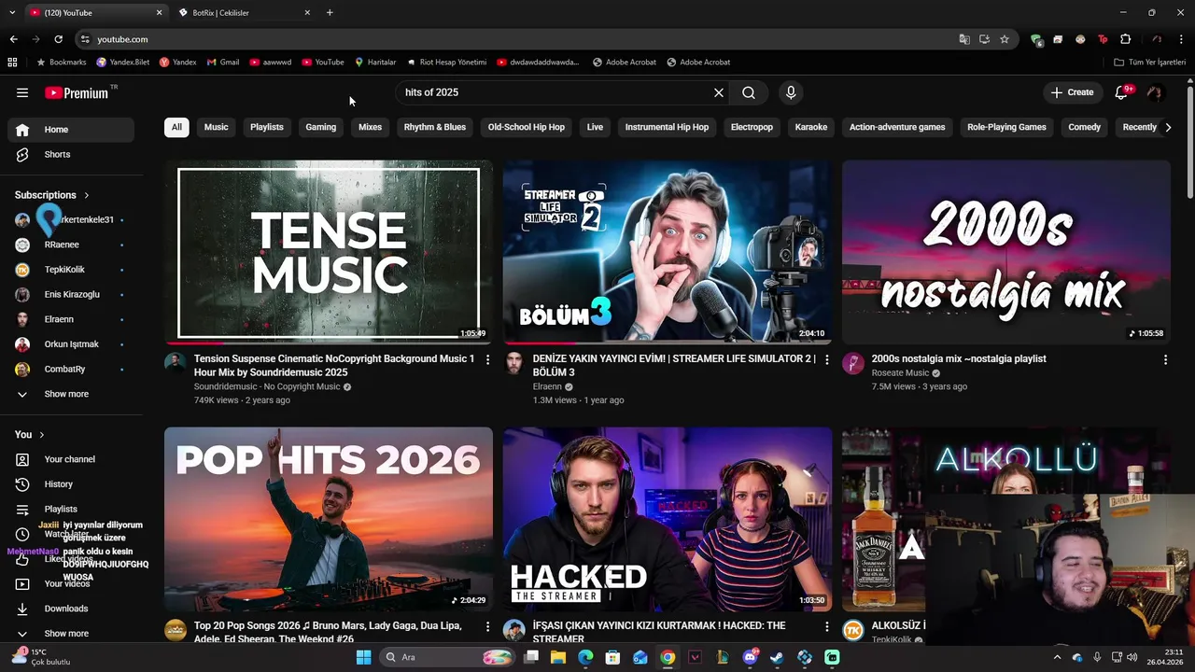Click the magnifier search button
The height and width of the screenshot is (672, 1195).
coord(749,92)
